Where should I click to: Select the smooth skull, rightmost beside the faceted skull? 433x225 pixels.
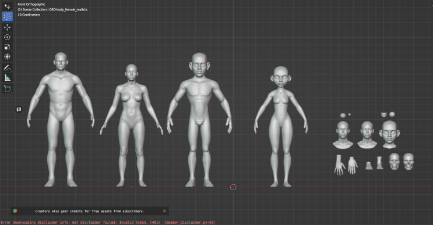click(409, 162)
